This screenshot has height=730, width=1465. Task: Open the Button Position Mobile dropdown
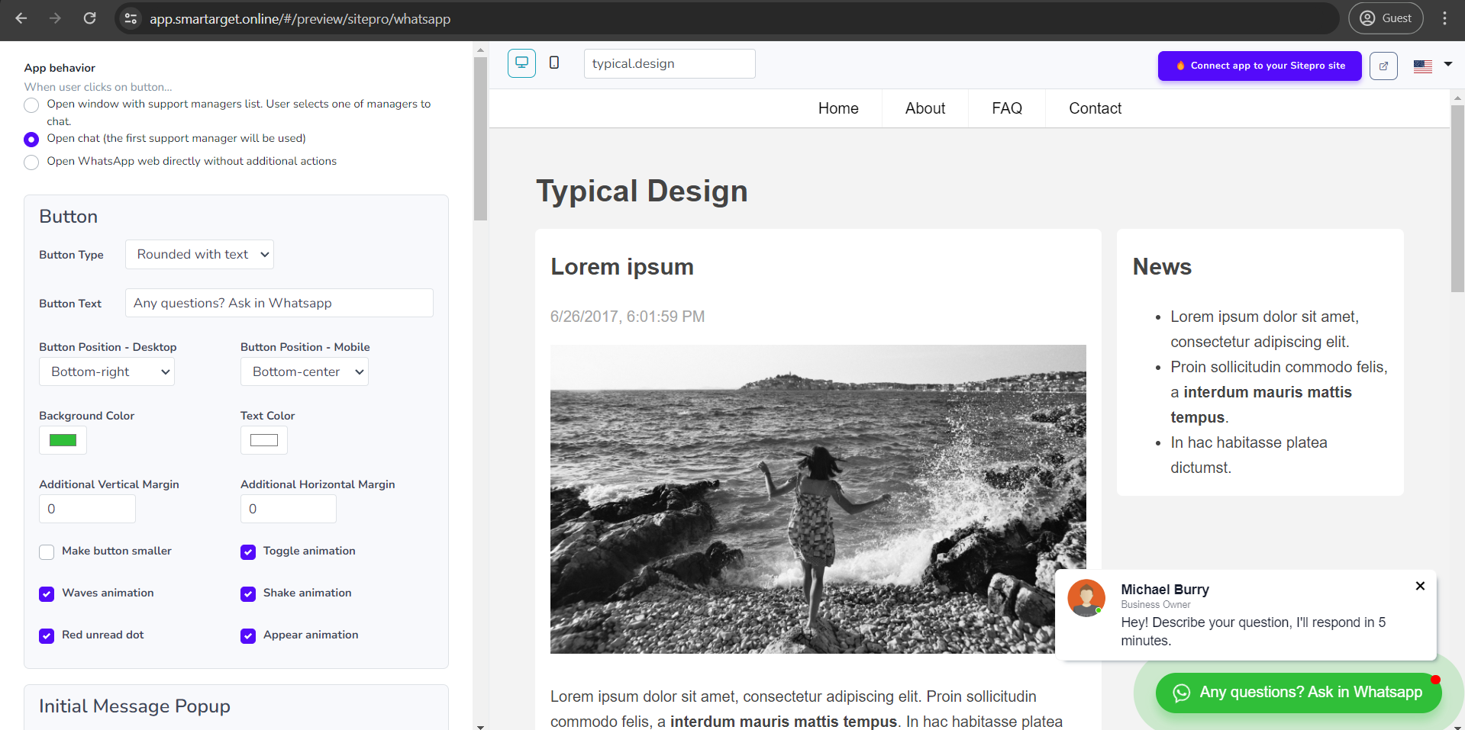pos(305,372)
